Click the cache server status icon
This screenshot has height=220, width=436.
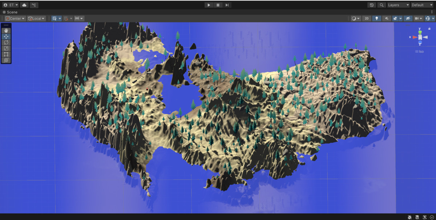(x=417, y=217)
